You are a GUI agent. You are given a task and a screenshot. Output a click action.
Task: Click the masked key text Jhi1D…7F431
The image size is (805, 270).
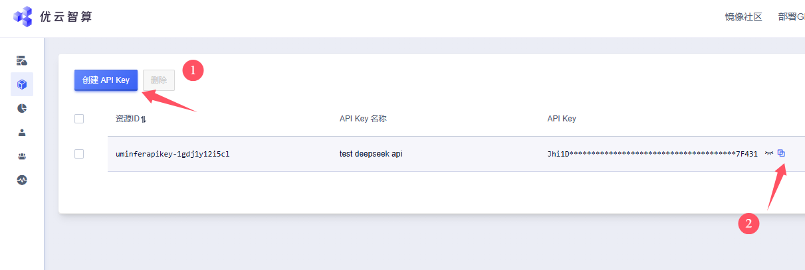coord(652,154)
